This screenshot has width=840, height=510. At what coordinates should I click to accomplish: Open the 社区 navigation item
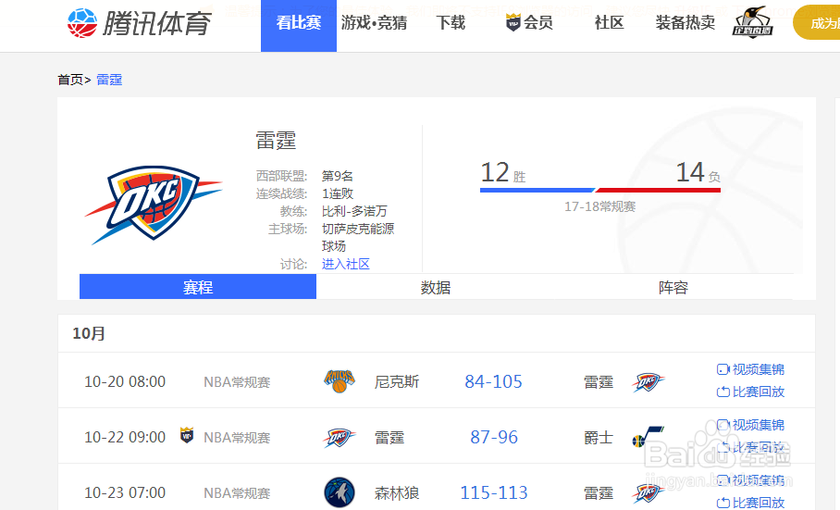[x=609, y=22]
